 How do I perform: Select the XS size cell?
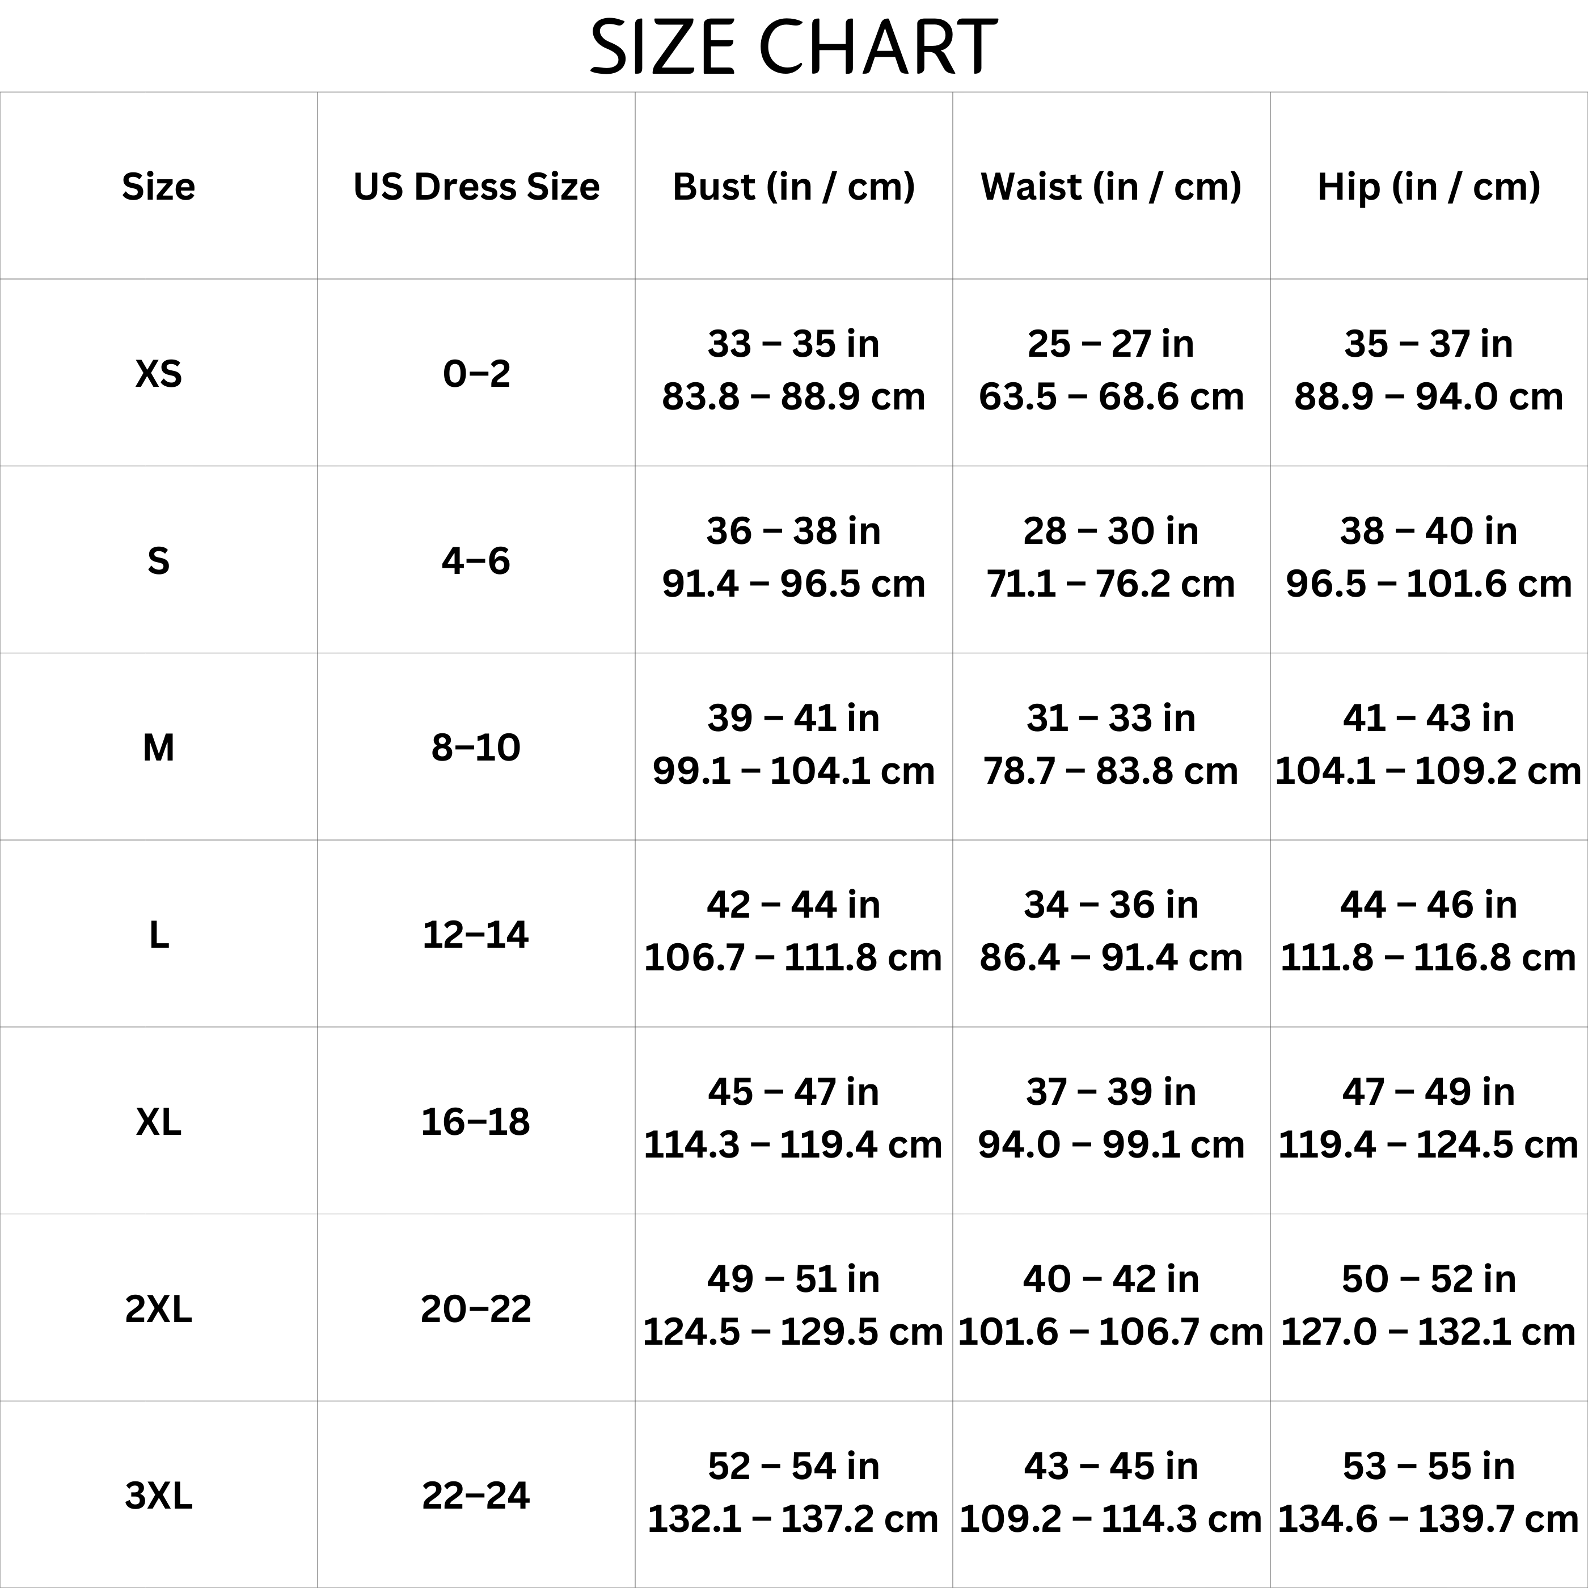click(159, 374)
